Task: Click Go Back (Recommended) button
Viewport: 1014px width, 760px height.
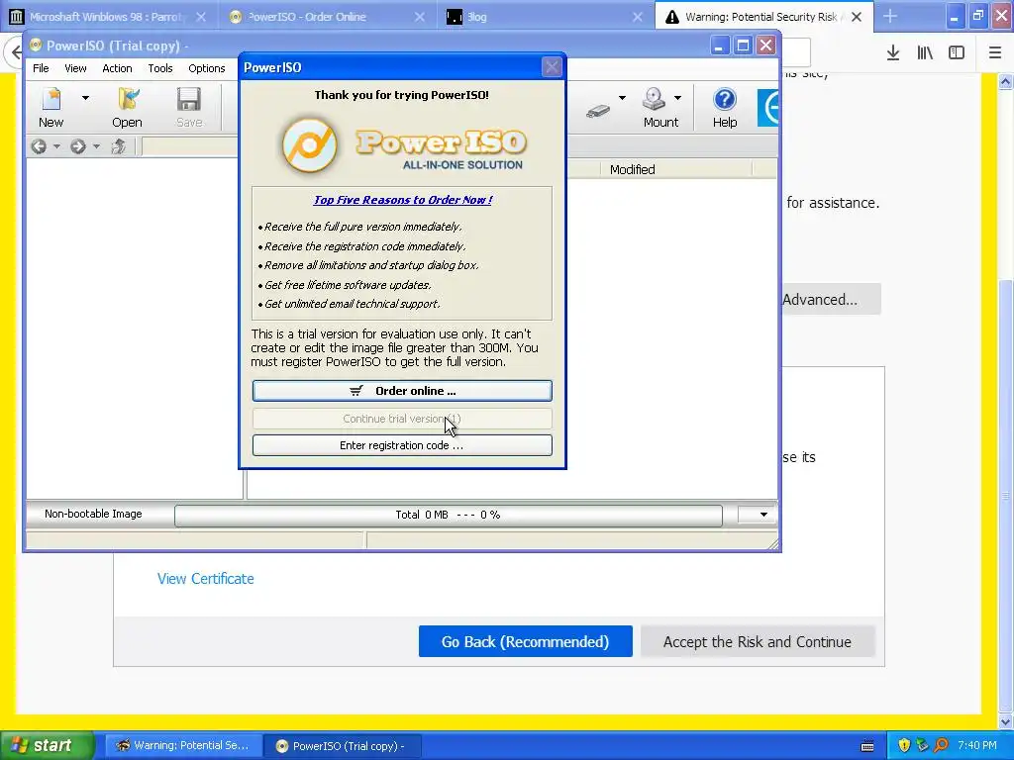Action: pos(525,641)
